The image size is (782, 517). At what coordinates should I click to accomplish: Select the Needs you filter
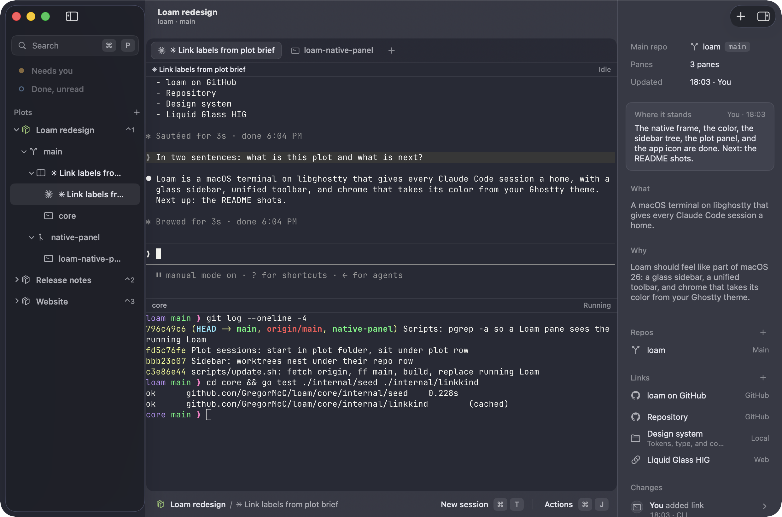[x=52, y=71]
